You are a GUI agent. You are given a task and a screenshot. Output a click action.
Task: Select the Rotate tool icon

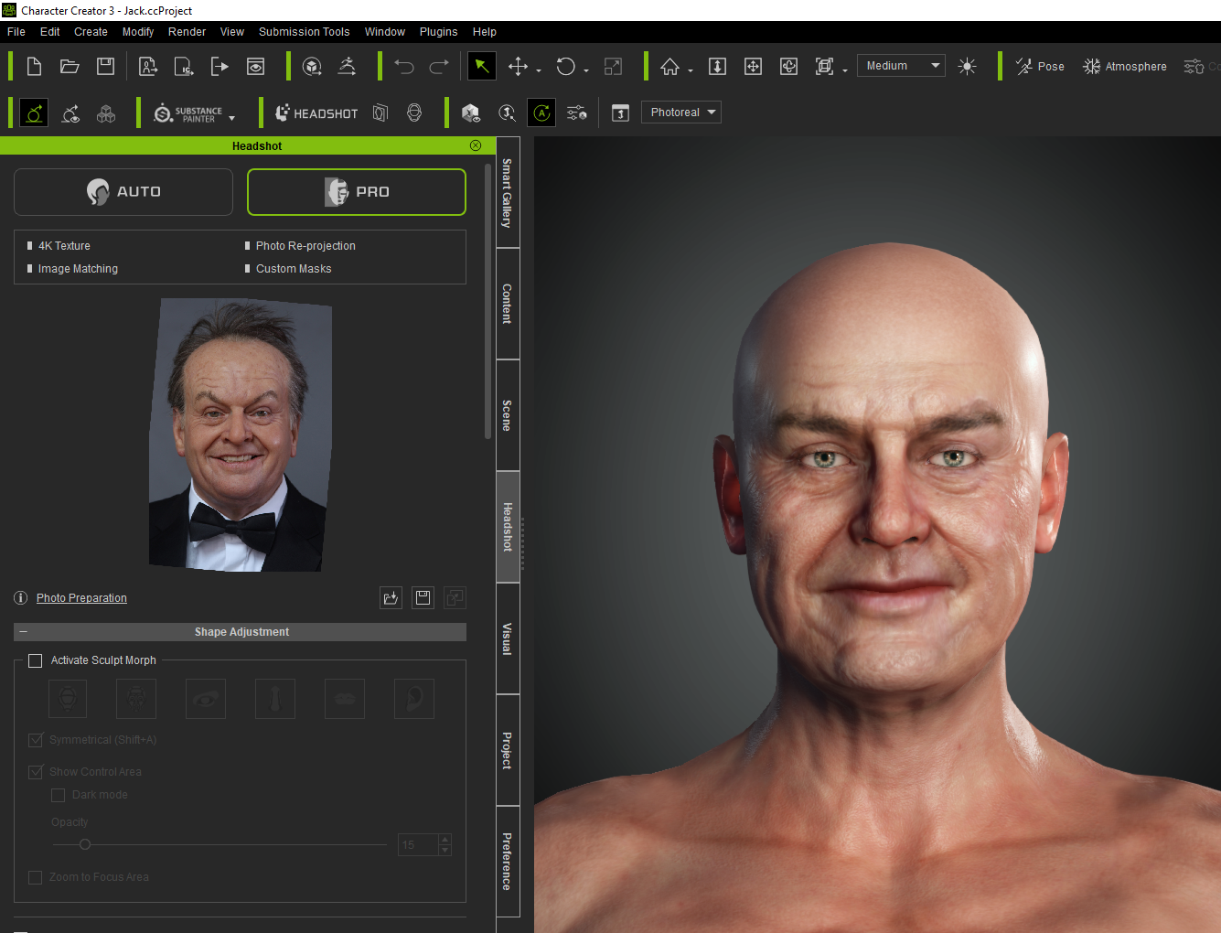coord(565,66)
